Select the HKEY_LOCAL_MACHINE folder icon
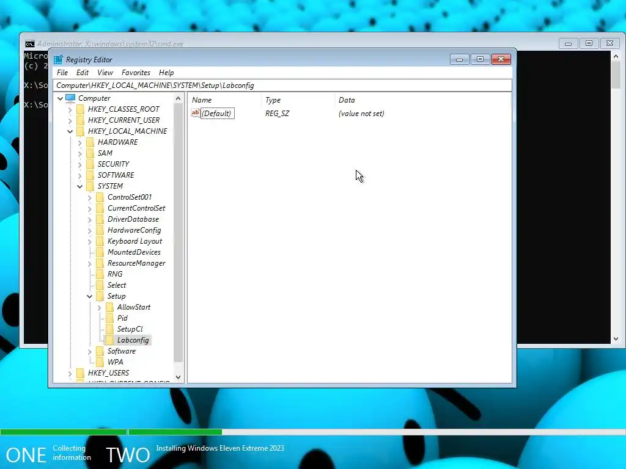The height and width of the screenshot is (469, 626). point(80,131)
